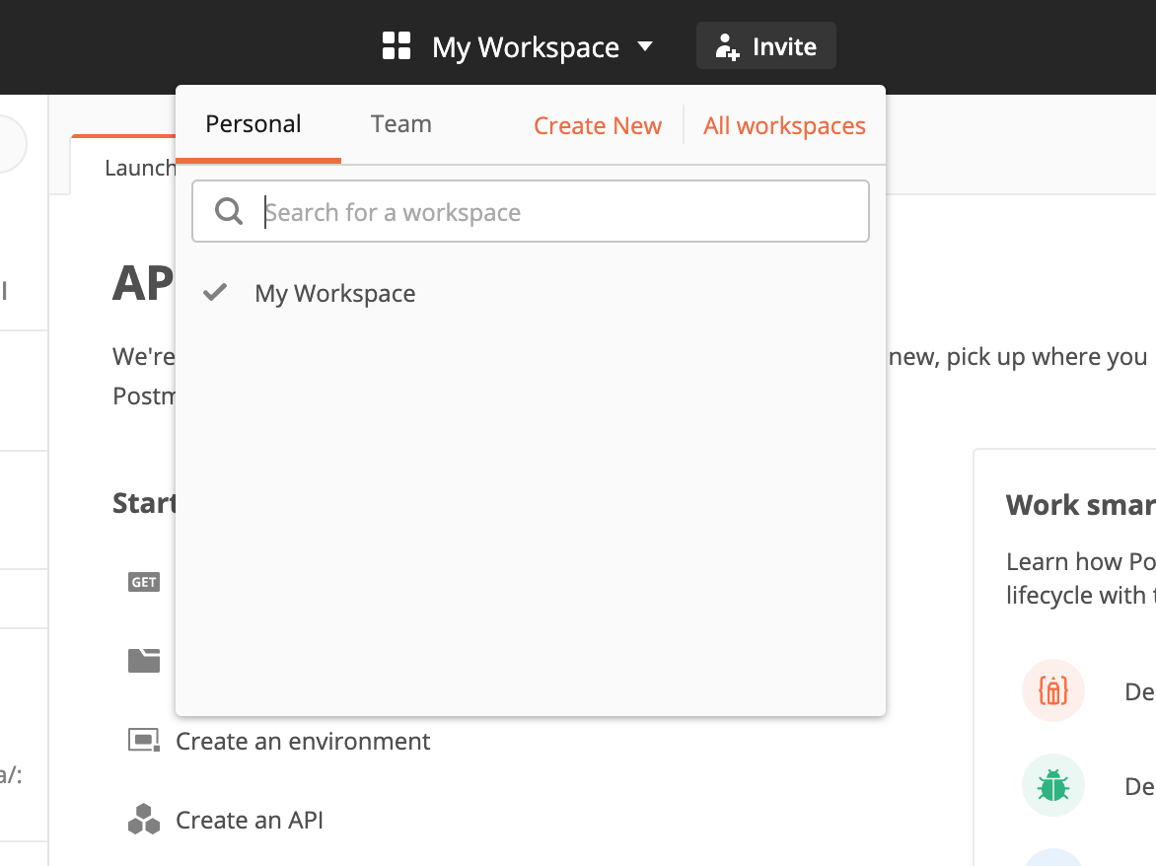The height and width of the screenshot is (866, 1156).
Task: Click the Invite button
Action: point(766,45)
